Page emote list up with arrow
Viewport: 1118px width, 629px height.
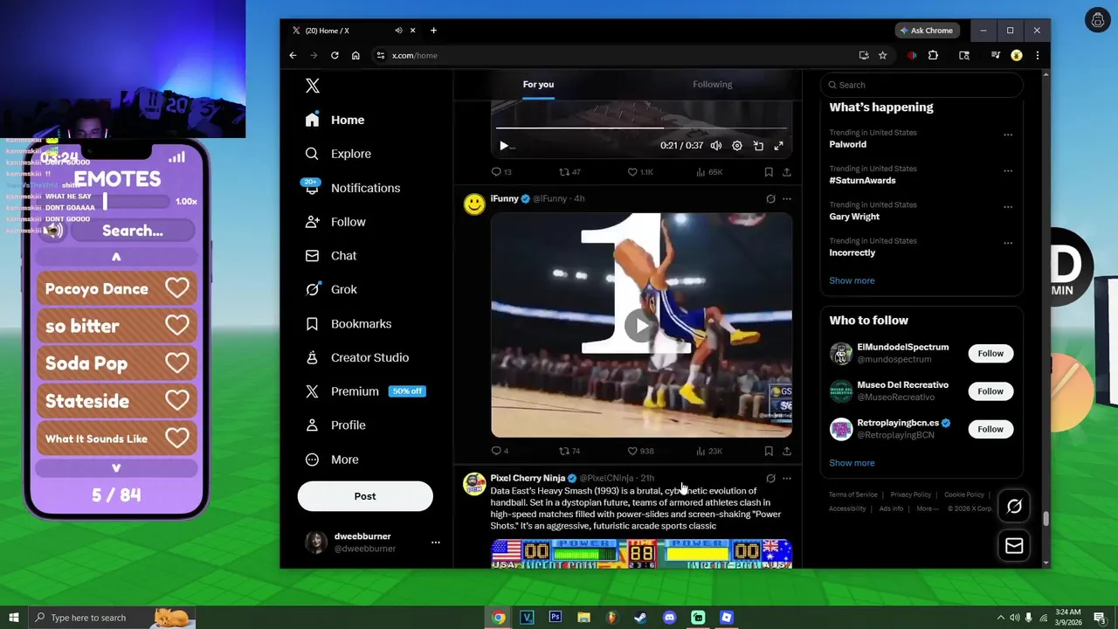click(116, 257)
